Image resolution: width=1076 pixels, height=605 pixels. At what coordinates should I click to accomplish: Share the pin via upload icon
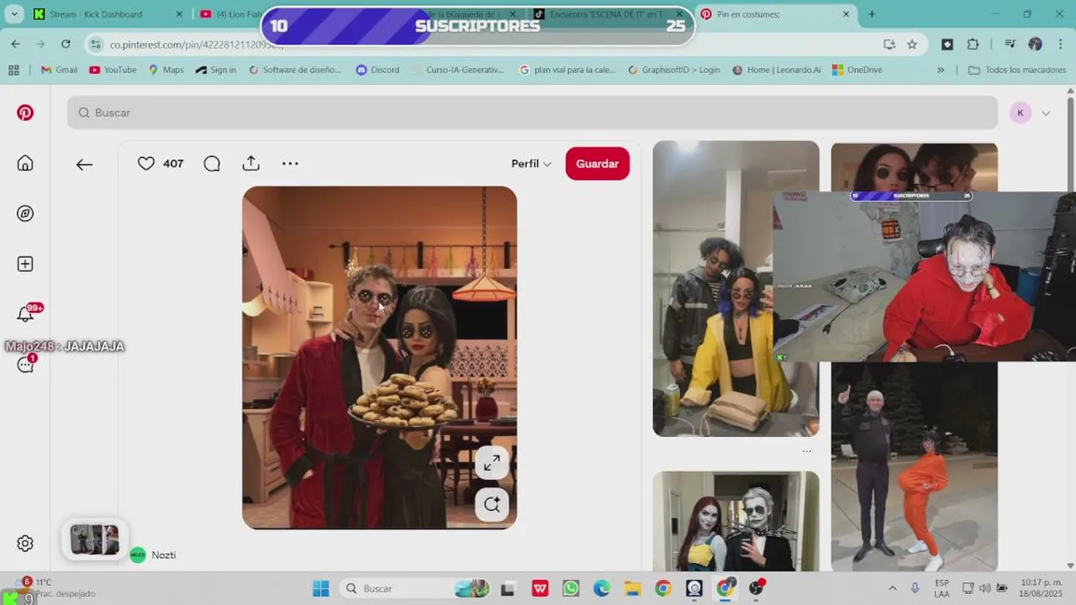click(251, 164)
